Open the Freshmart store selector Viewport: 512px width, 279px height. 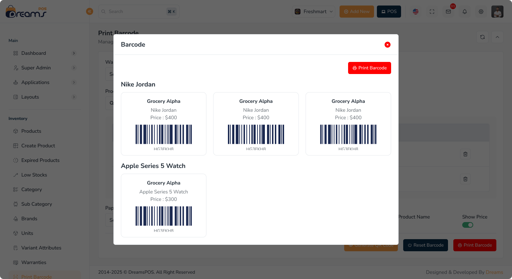tap(313, 11)
